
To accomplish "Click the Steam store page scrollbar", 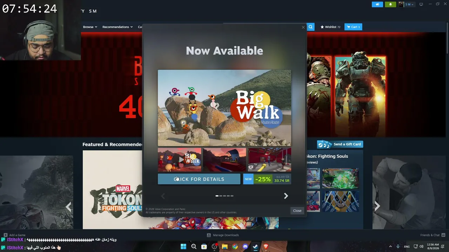I will tap(447, 38).
